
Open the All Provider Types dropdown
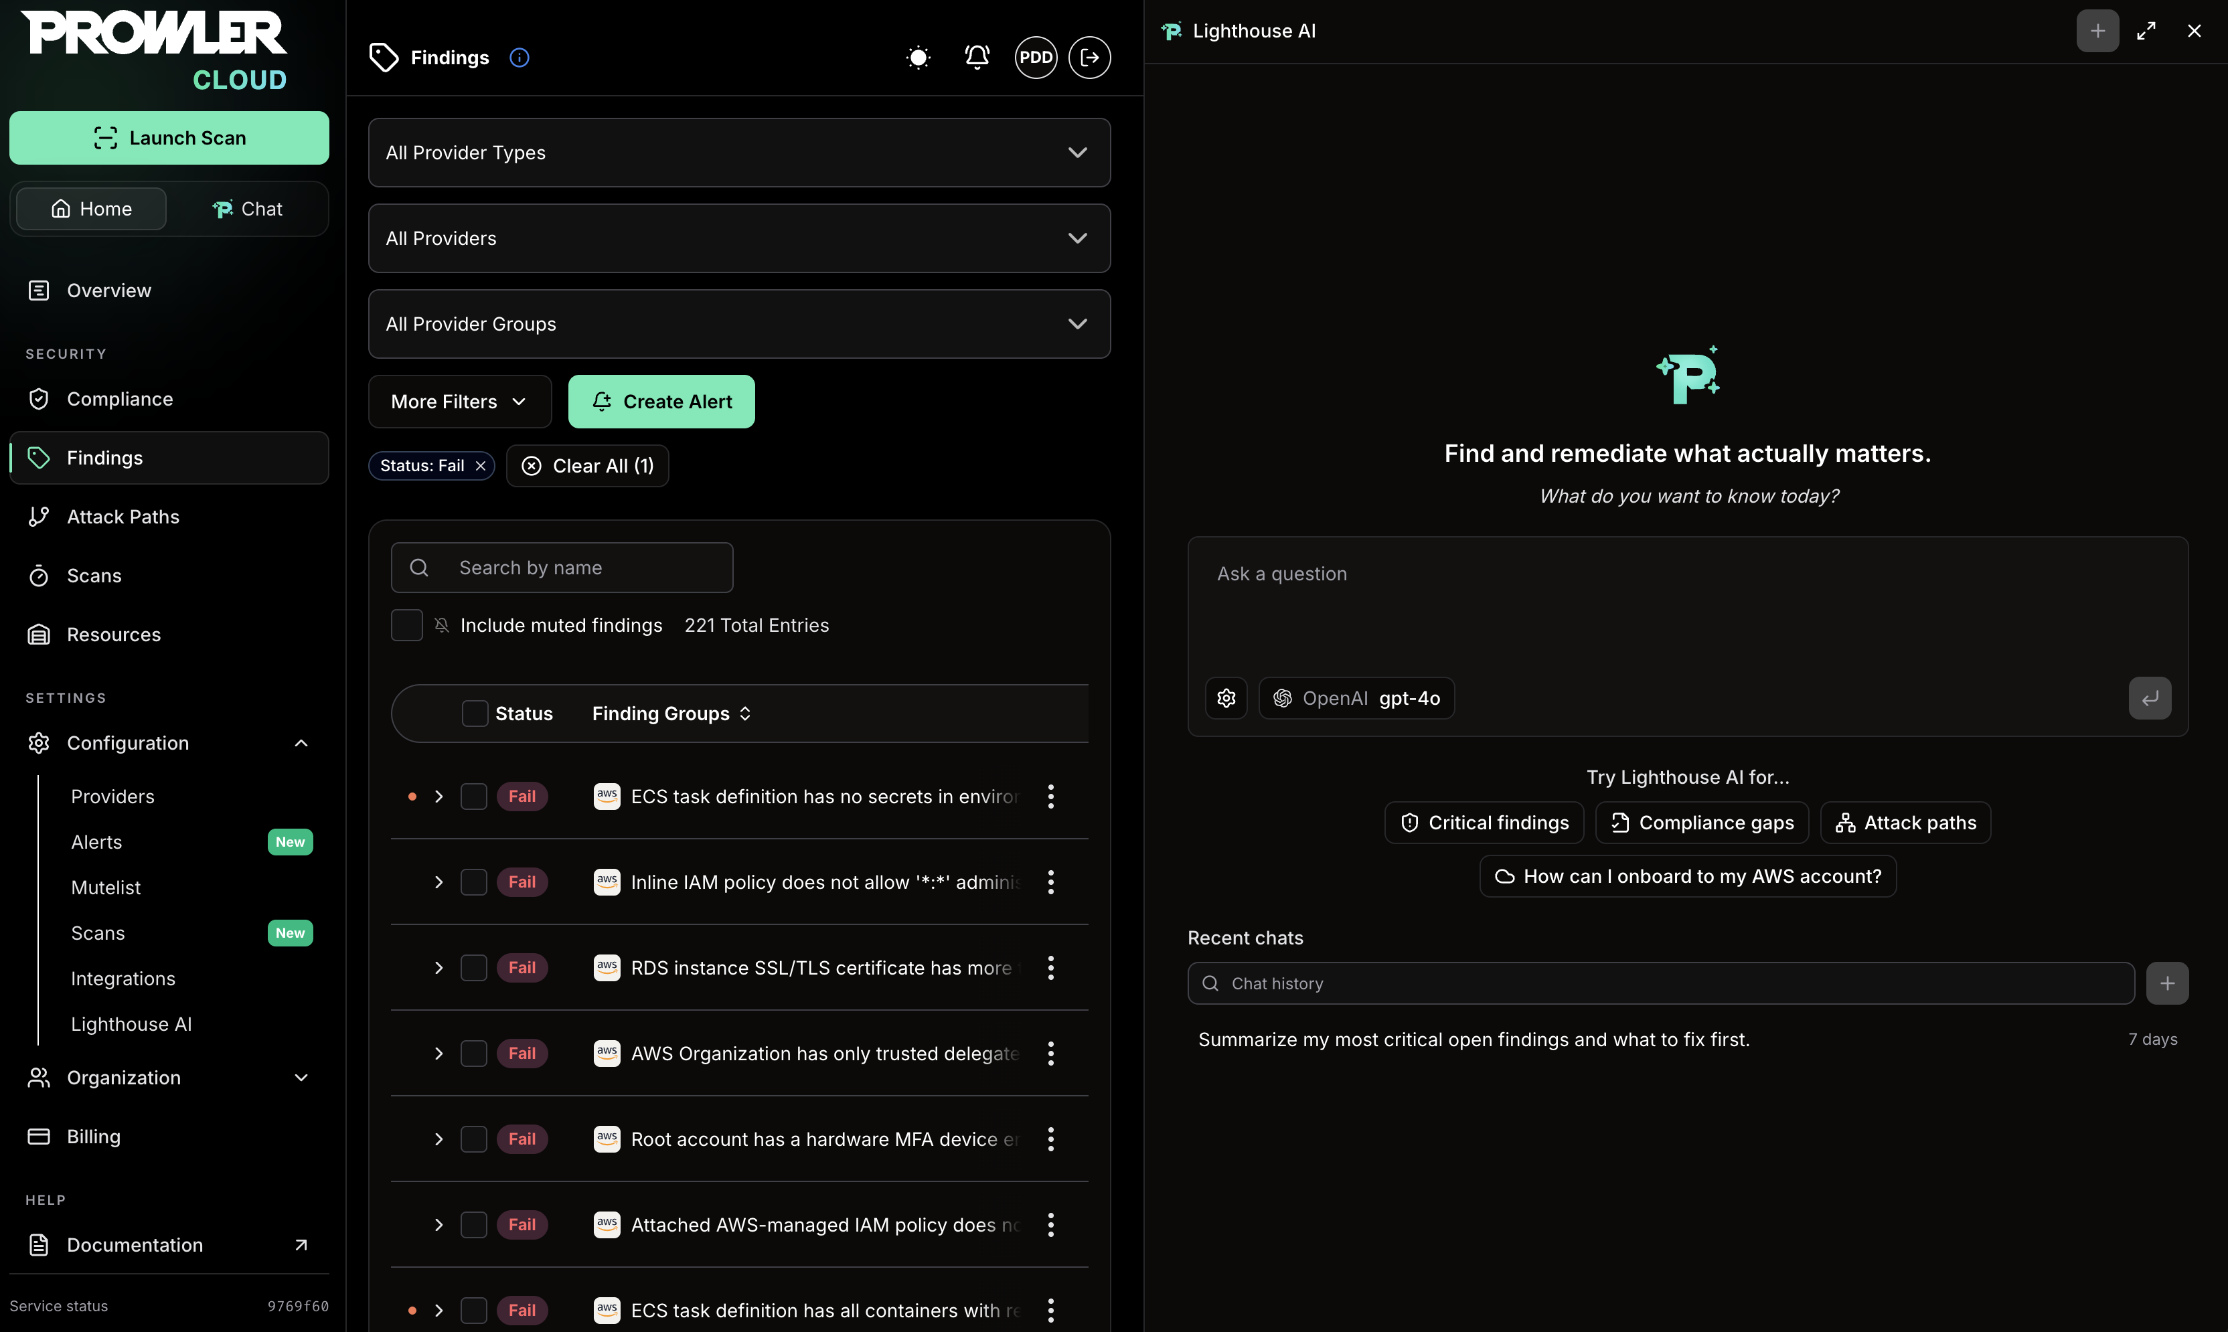click(x=740, y=153)
